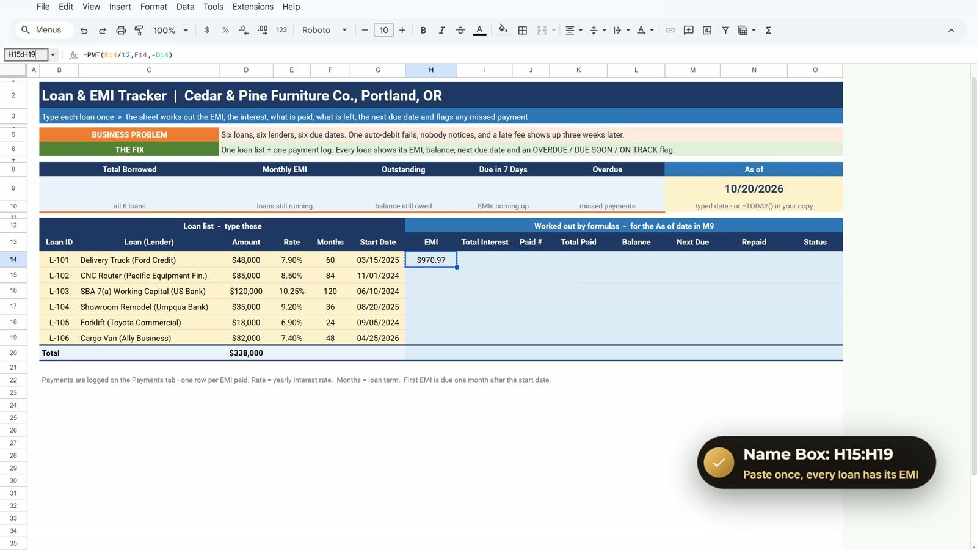977x550 pixels.
Task: Create a filter
Action: click(725, 30)
